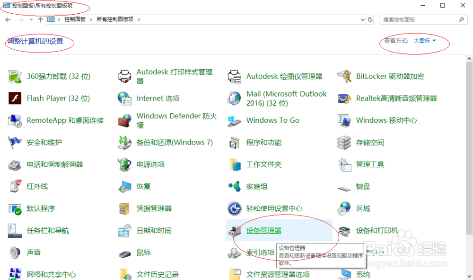Go back with the Back arrow
473x280 pixels.
tap(8, 19)
